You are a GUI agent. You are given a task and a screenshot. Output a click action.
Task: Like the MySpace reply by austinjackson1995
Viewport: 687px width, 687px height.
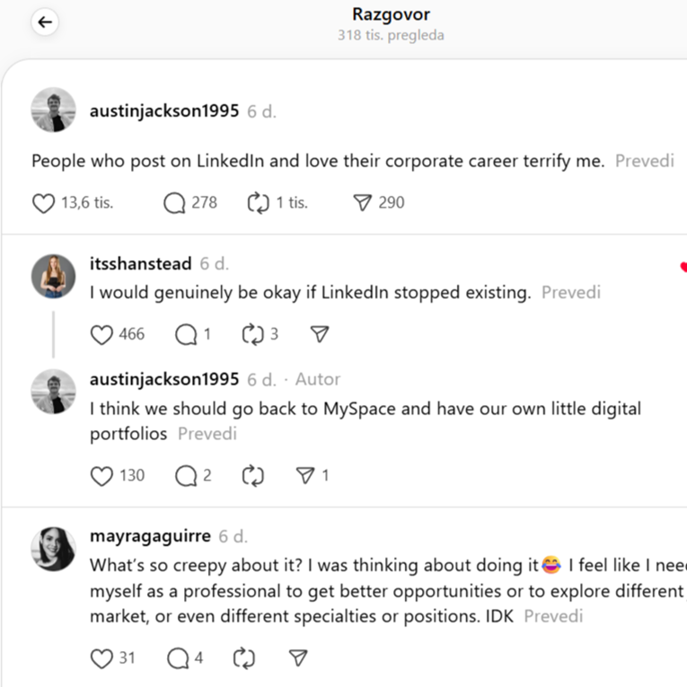(x=102, y=476)
